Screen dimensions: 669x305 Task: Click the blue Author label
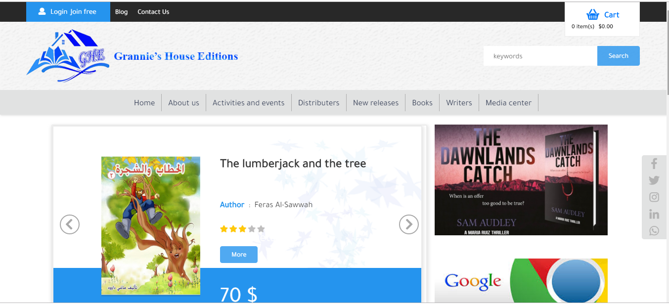pyautogui.click(x=232, y=205)
